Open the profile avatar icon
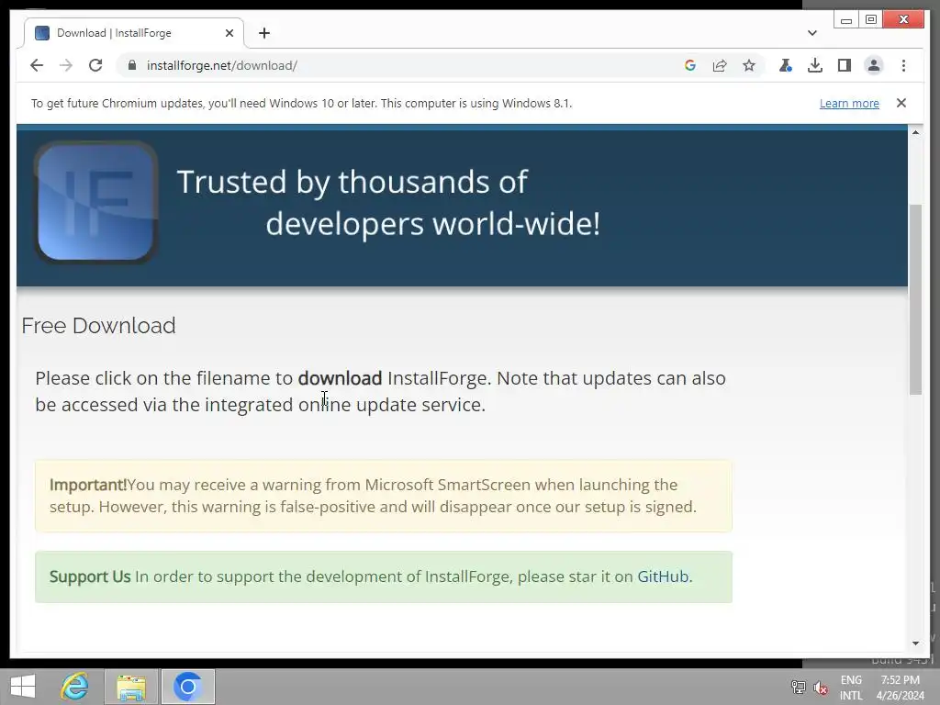 click(x=874, y=65)
